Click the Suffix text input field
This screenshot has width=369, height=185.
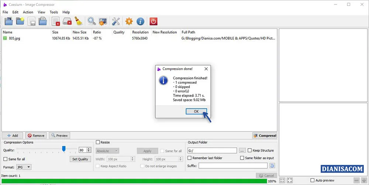232,166
